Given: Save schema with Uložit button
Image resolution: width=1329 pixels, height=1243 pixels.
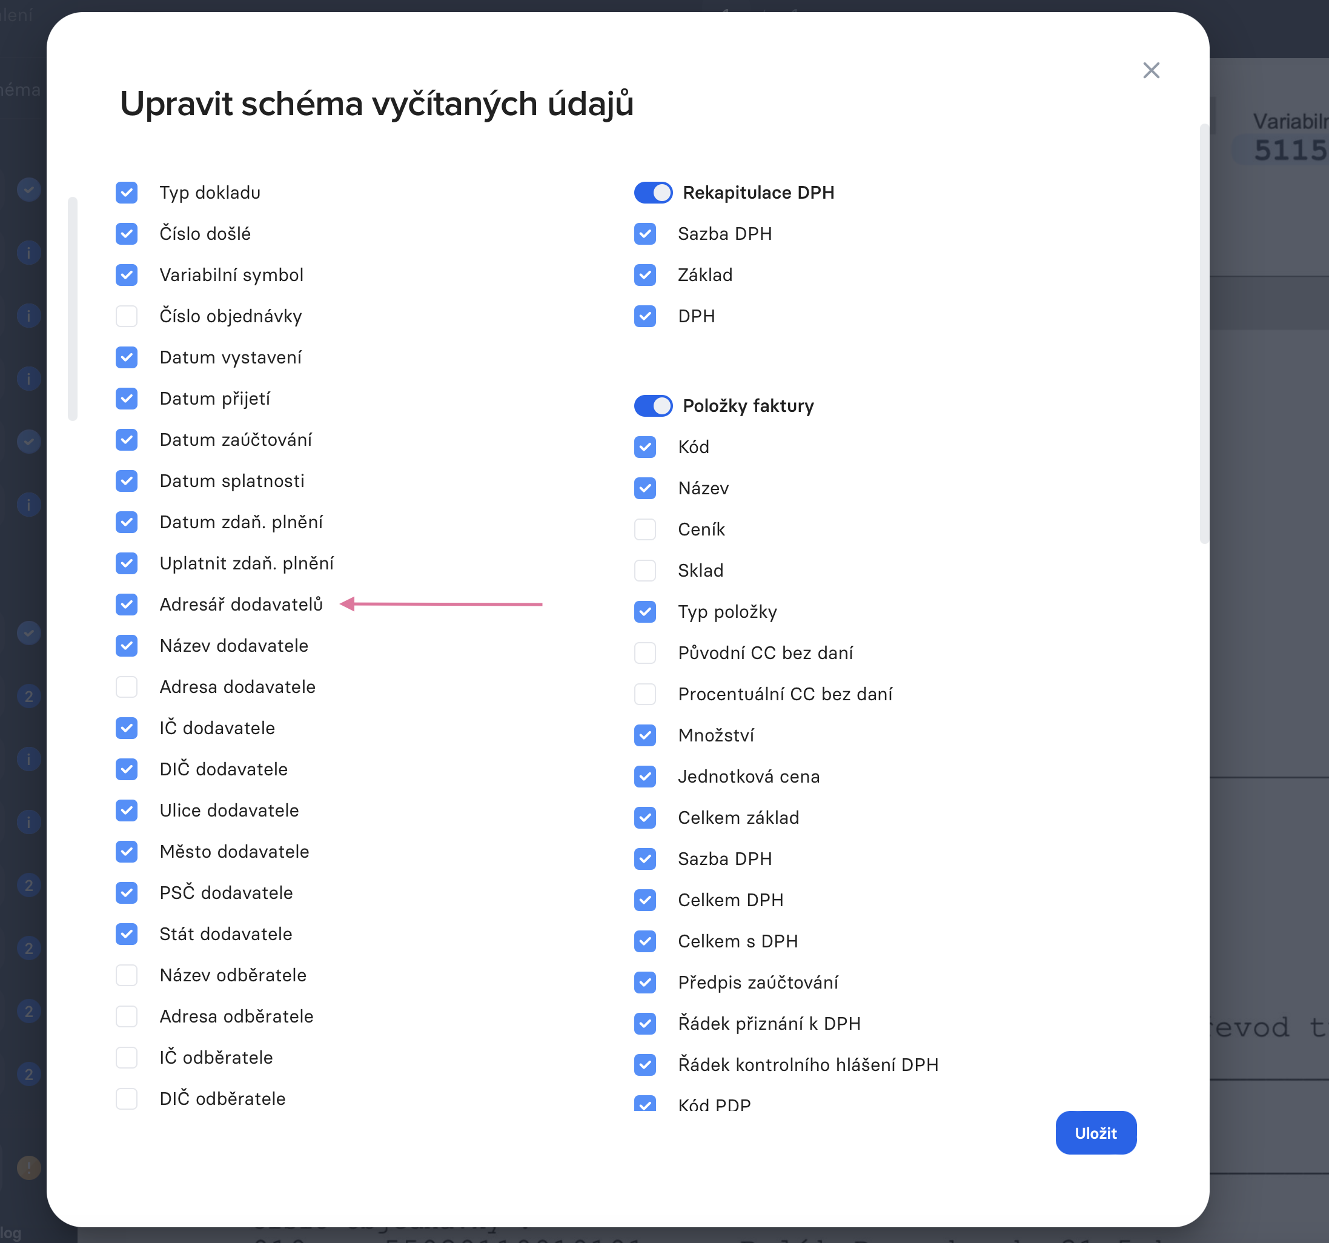Looking at the screenshot, I should tap(1095, 1133).
